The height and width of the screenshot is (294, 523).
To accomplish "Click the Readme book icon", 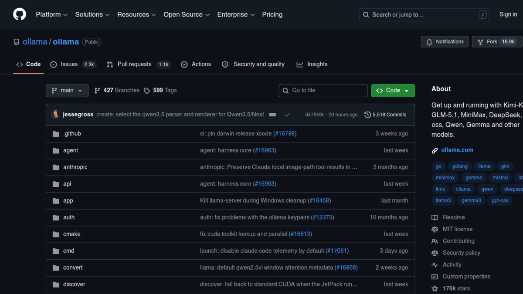I will [435, 217].
